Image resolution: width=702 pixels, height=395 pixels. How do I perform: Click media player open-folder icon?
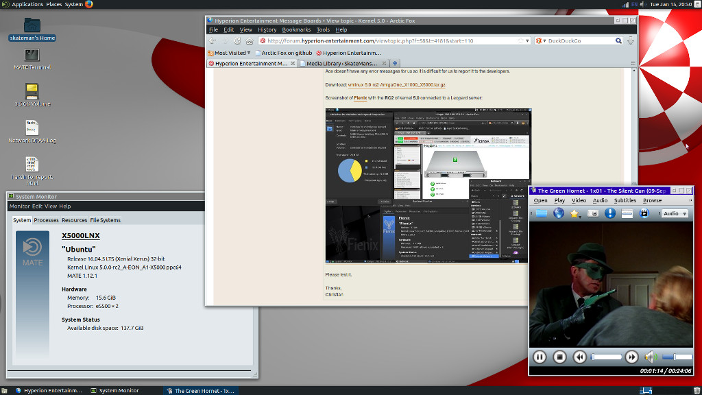click(542, 214)
